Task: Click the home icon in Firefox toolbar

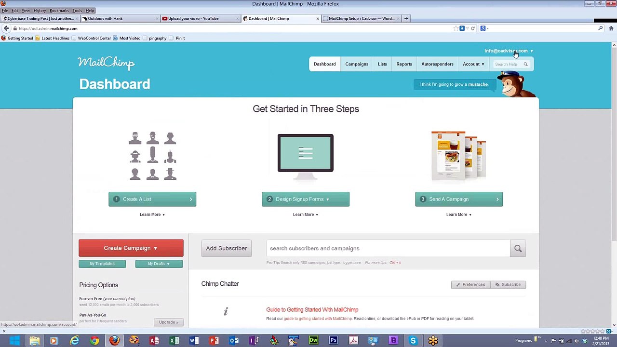Action: click(x=611, y=28)
